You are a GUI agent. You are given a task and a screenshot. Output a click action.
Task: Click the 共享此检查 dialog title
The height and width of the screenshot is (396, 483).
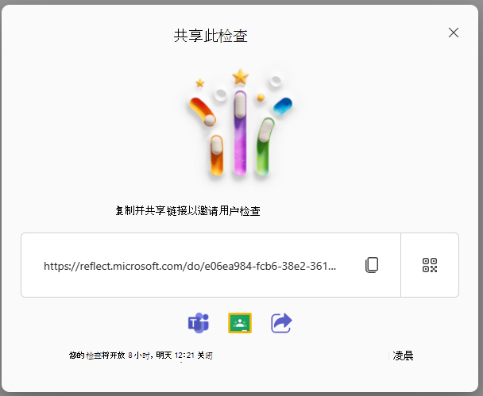pyautogui.click(x=211, y=36)
